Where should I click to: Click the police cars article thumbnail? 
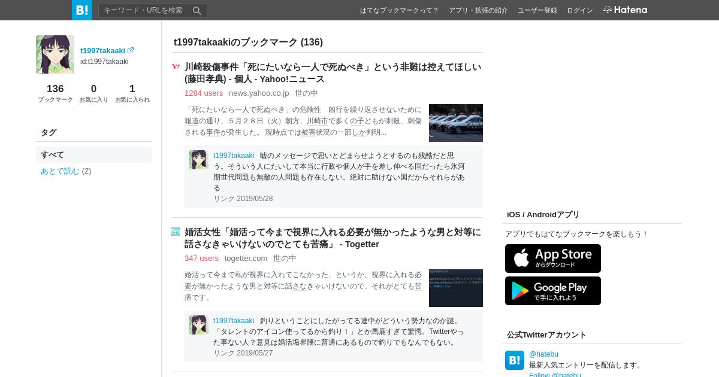click(456, 123)
